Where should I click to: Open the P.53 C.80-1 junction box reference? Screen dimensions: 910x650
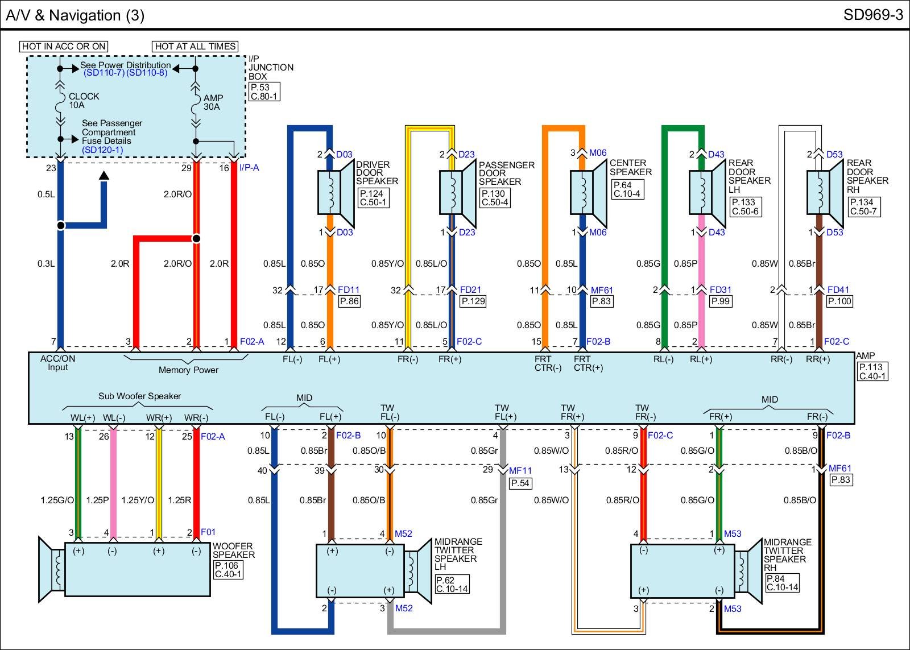click(x=264, y=92)
